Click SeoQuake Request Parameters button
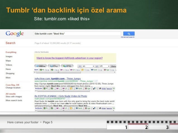Image resolution: width=178 pixels, height=133 pixels. [x=40, y=66]
